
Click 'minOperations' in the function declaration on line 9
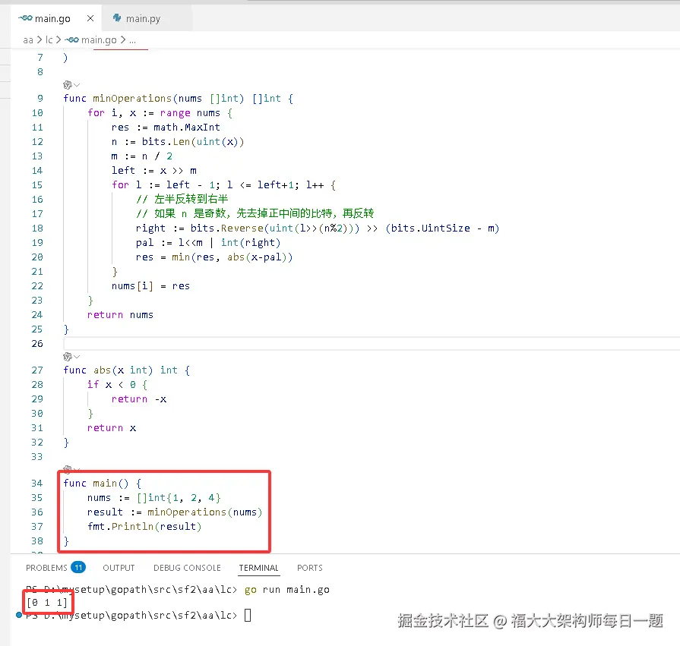click(x=132, y=99)
